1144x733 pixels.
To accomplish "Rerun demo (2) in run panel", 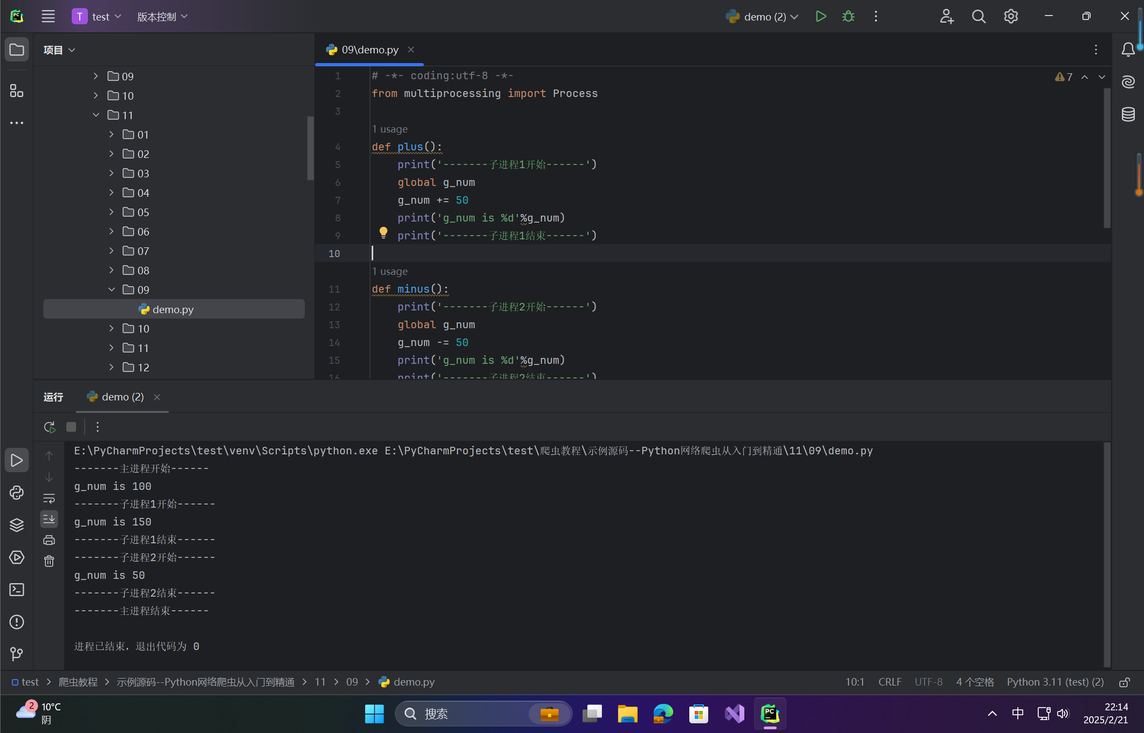I will click(x=49, y=427).
